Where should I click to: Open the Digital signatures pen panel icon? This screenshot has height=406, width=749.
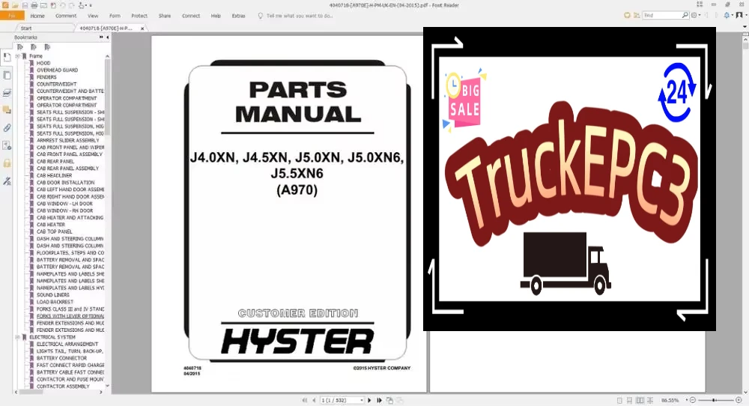coord(7,181)
